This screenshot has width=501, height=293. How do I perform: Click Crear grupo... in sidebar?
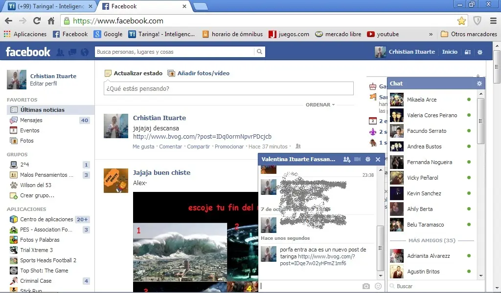point(37,195)
